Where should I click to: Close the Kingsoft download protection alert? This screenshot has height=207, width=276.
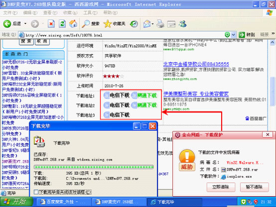[268, 135]
